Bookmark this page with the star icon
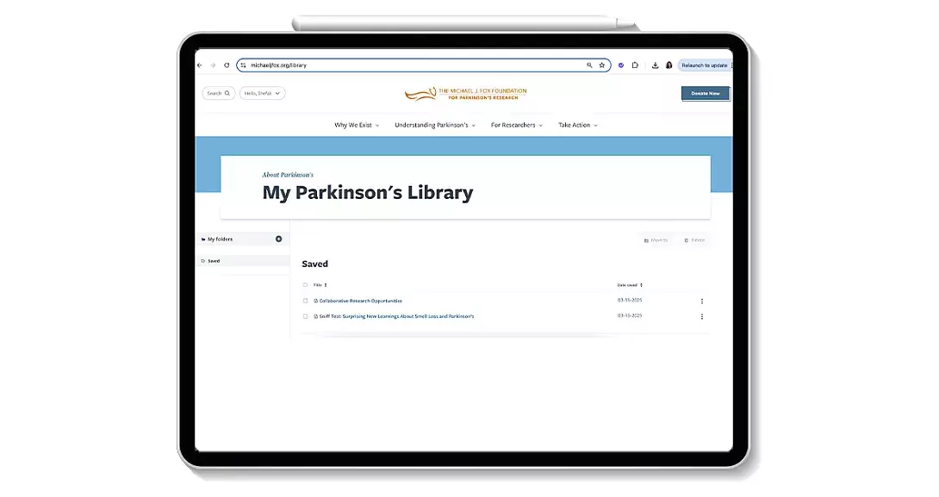 coord(601,65)
